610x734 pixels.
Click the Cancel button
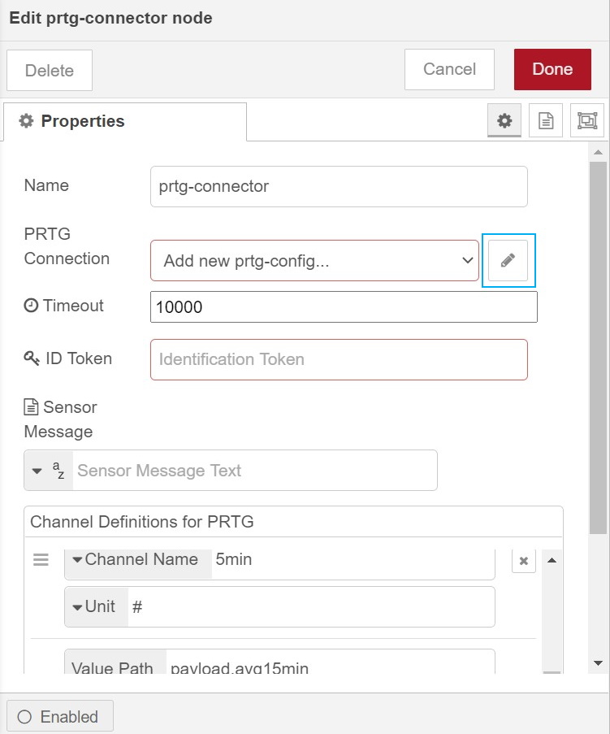449,70
